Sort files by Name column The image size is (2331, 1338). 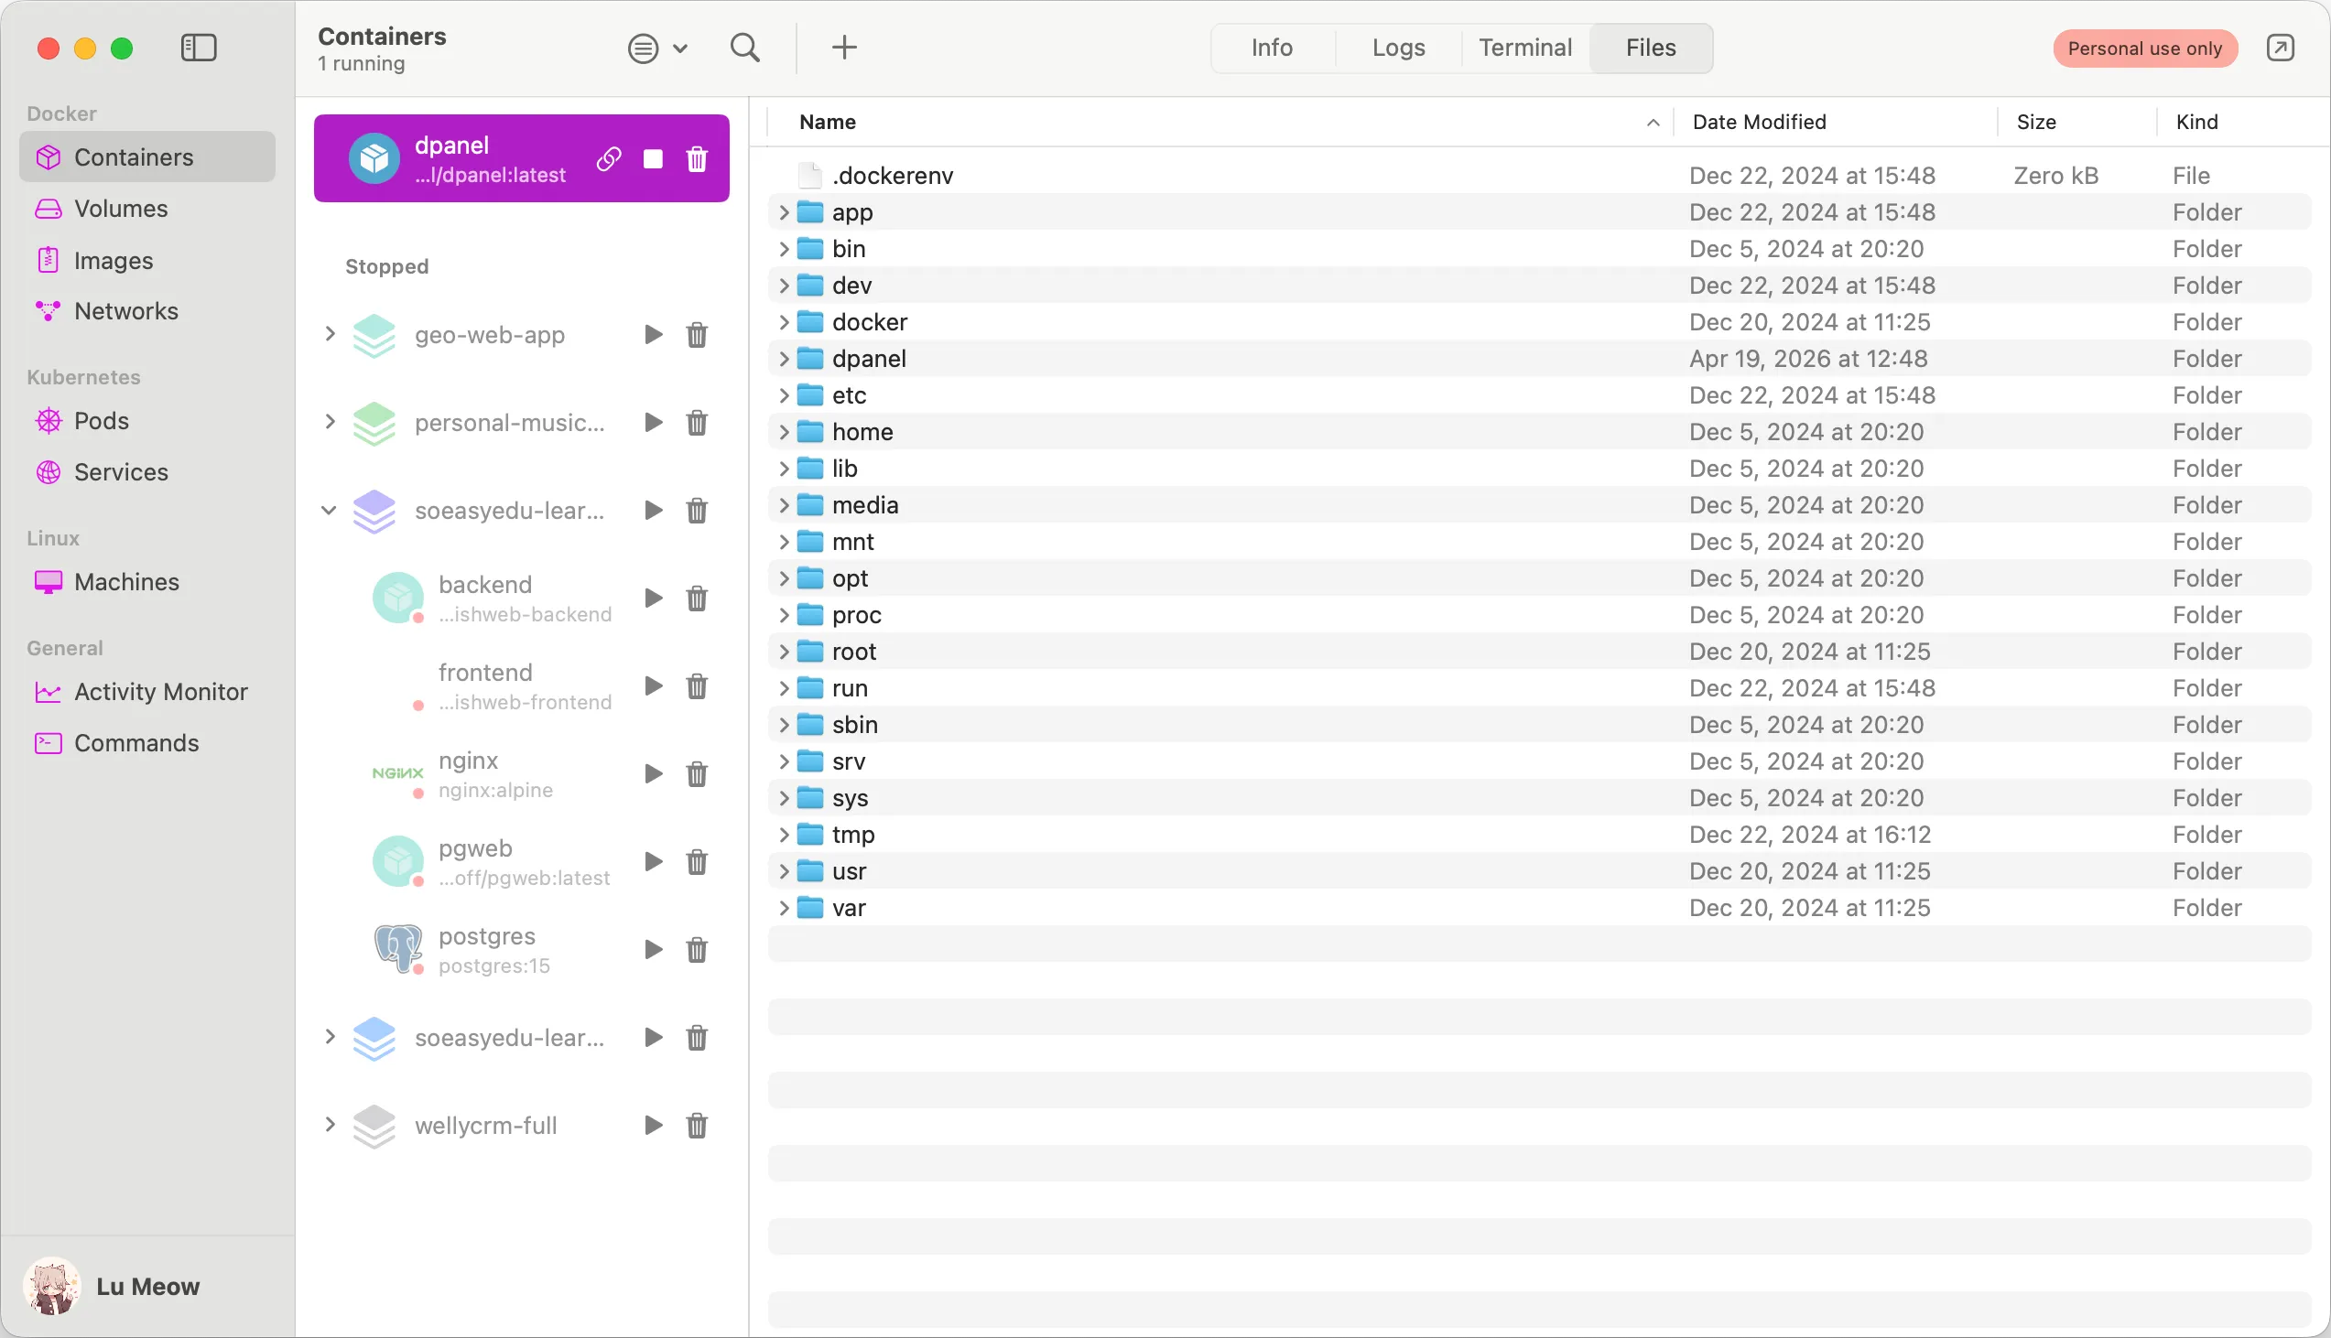point(1220,123)
